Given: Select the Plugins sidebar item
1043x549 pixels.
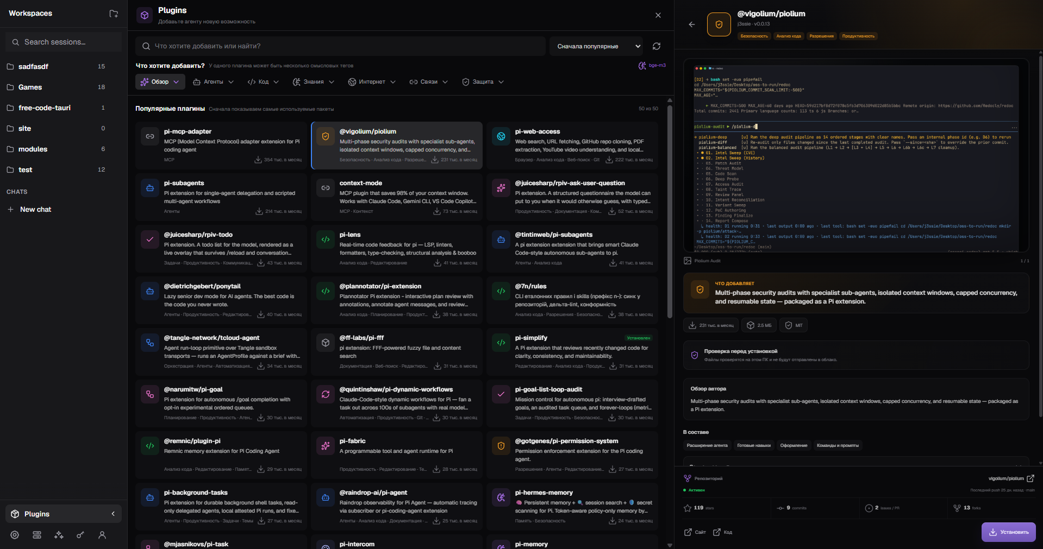Looking at the screenshot, I should click(x=63, y=514).
